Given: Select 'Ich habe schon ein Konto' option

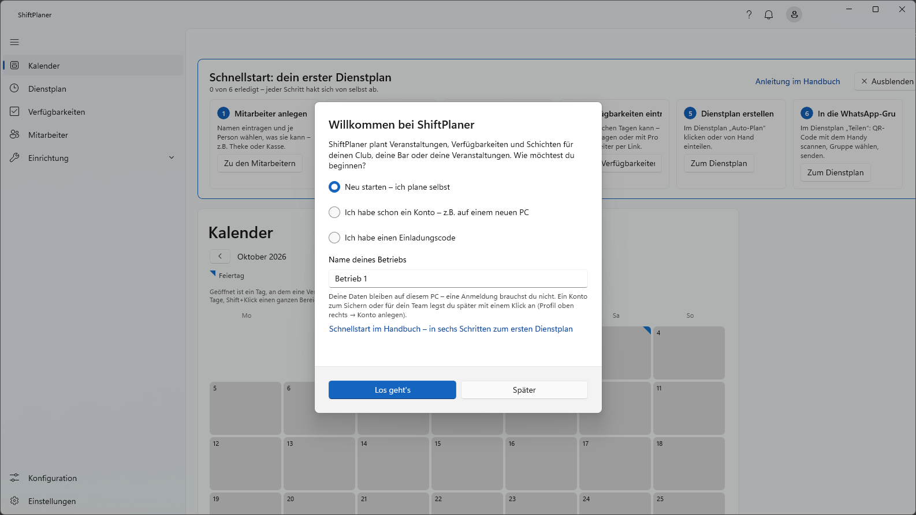Looking at the screenshot, I should click(429, 212).
